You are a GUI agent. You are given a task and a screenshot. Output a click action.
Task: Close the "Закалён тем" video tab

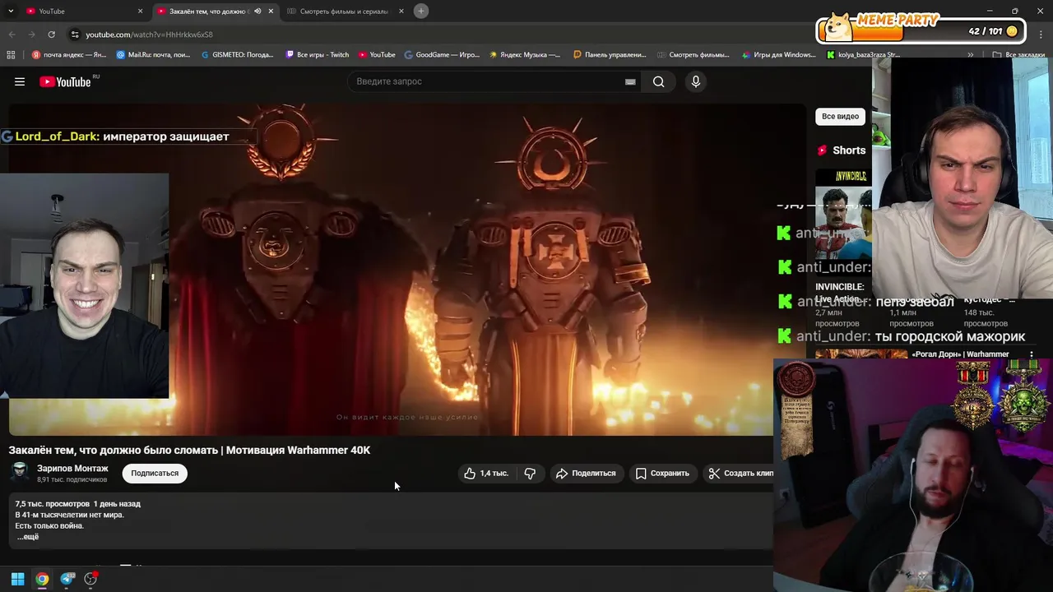click(x=271, y=11)
